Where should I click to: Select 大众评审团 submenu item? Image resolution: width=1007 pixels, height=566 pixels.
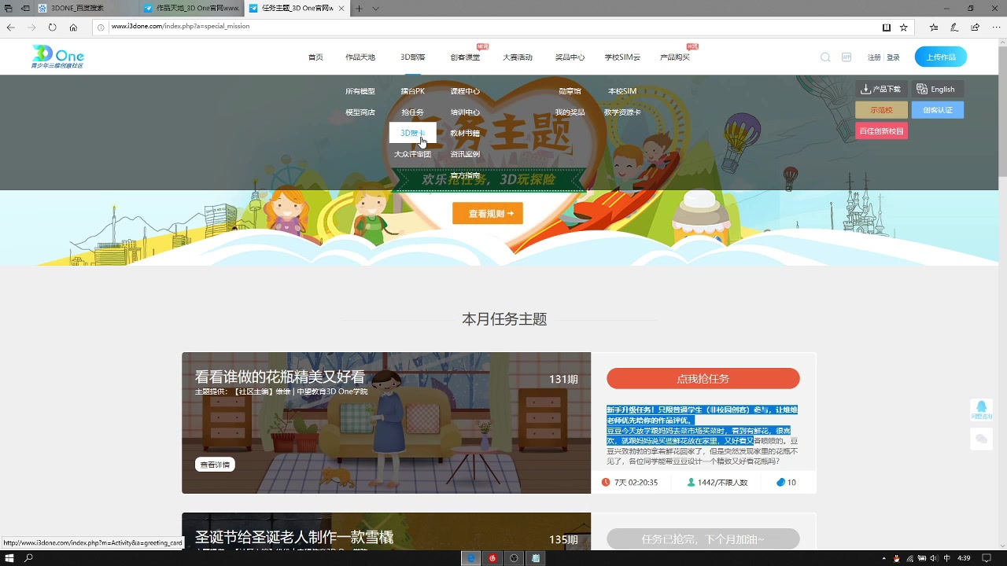tap(412, 154)
